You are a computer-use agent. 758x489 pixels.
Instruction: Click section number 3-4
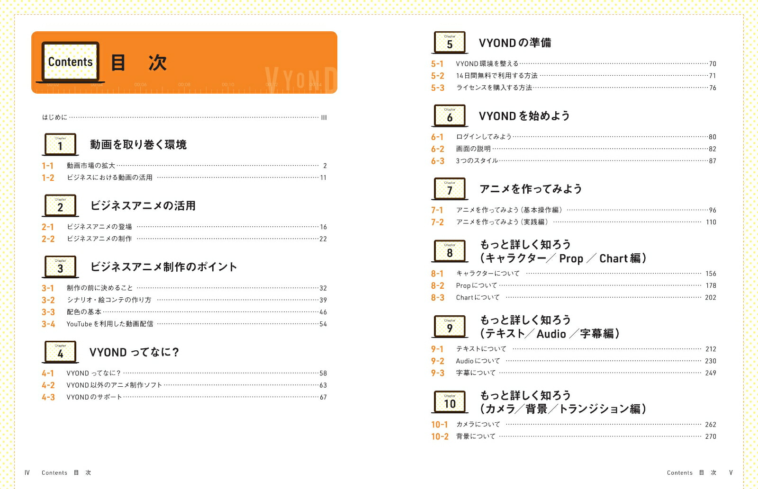pyautogui.click(x=48, y=324)
